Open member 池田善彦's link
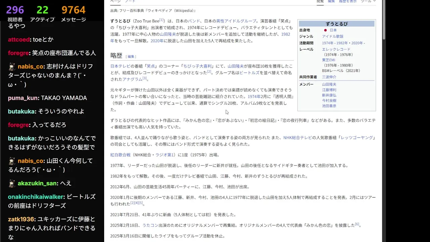Image resolution: width=430 pixels, height=242 pixels. 329,106
